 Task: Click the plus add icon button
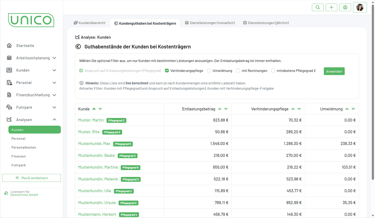click(331, 7)
